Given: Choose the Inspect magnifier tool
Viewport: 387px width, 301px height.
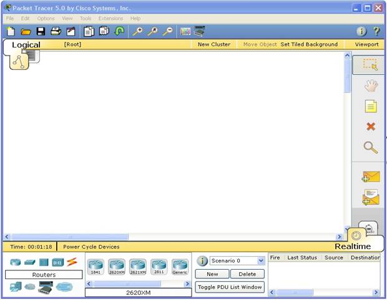Looking at the screenshot, I should tap(371, 147).
